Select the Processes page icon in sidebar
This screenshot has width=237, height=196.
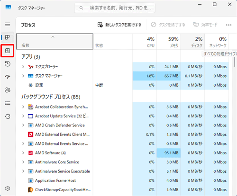pos(8,37)
